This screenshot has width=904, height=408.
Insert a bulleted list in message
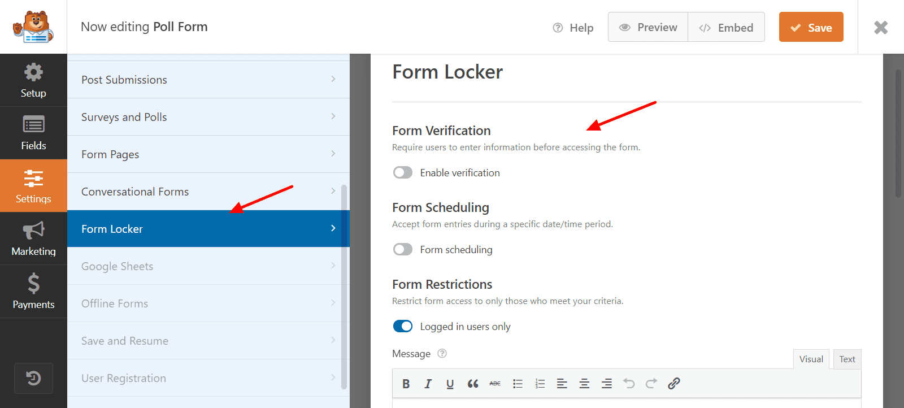click(x=518, y=384)
